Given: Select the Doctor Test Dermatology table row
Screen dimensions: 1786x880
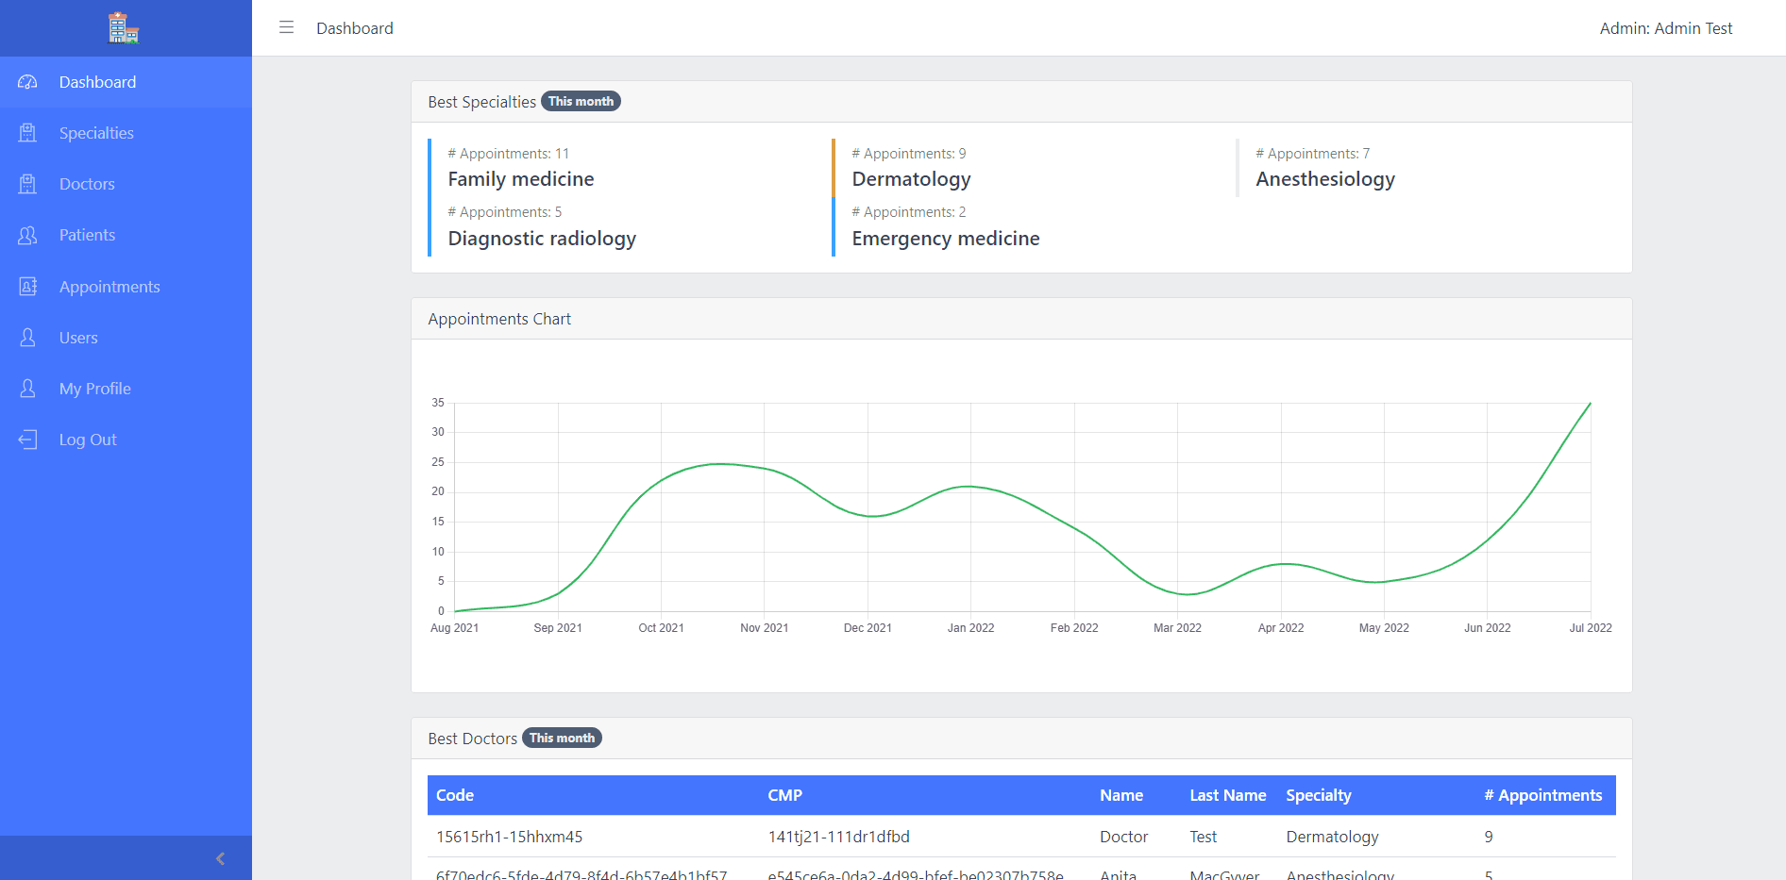Looking at the screenshot, I should [x=1021, y=837].
